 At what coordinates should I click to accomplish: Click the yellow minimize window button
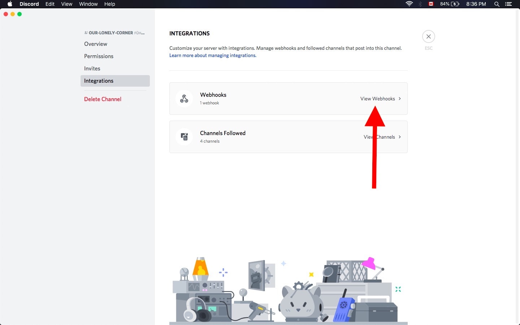coord(13,14)
